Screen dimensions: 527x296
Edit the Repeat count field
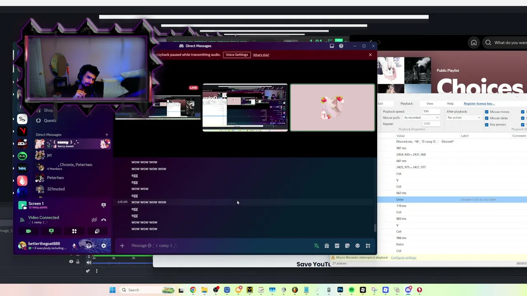coord(431,124)
